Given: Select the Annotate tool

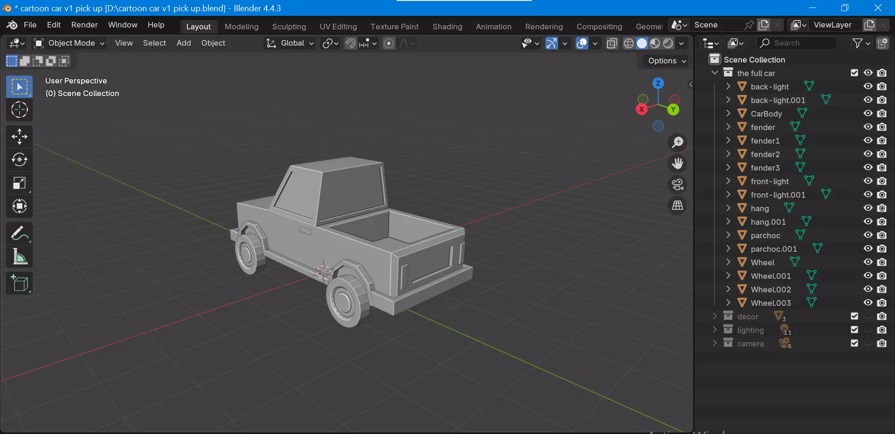Looking at the screenshot, I should pyautogui.click(x=19, y=233).
